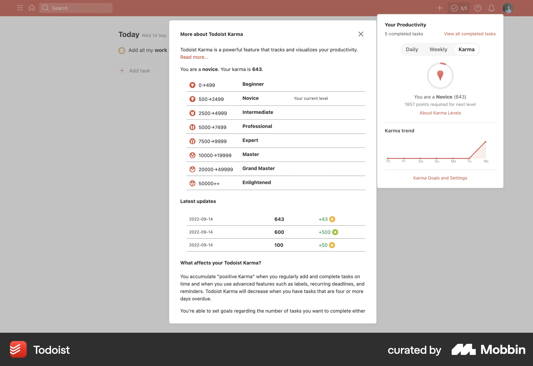
Task: Open the profile avatar menu
Action: coord(508,8)
